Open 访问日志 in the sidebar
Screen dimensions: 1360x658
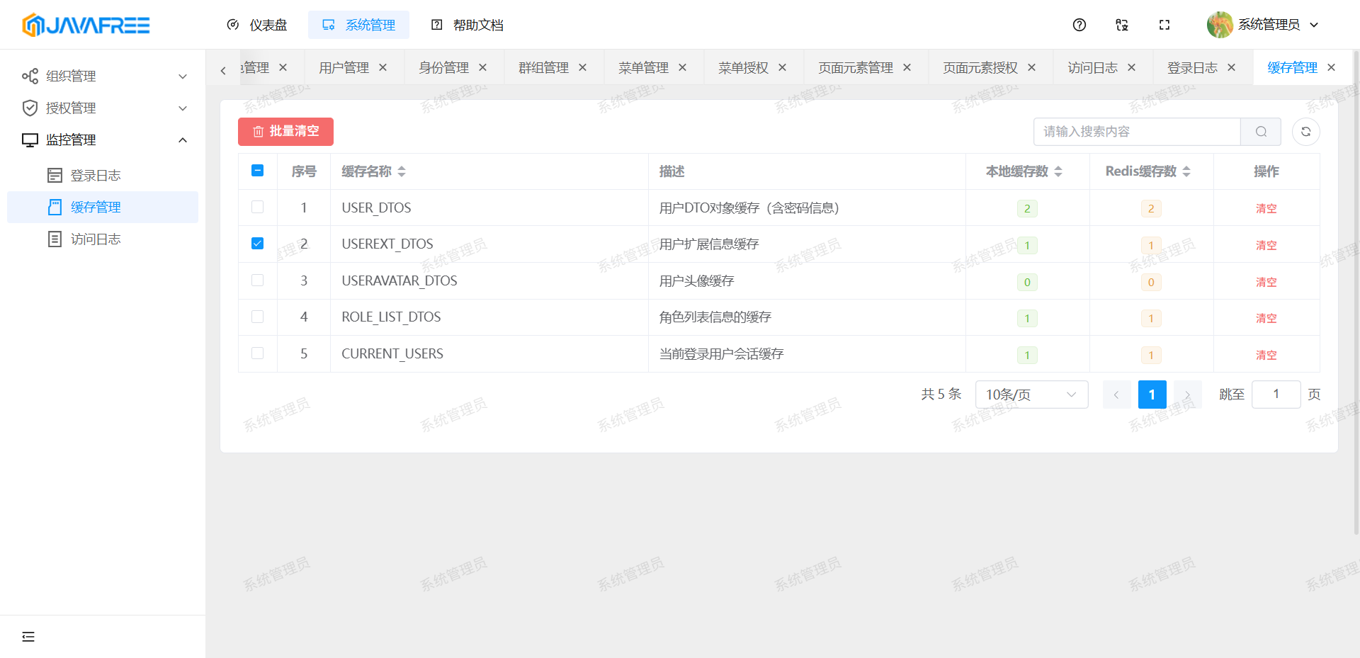pos(96,239)
